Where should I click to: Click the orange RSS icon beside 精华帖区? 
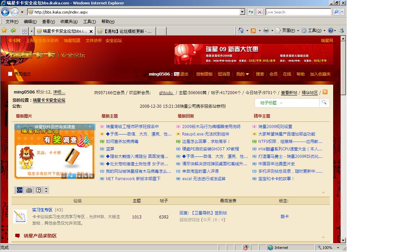tap(325, 92)
